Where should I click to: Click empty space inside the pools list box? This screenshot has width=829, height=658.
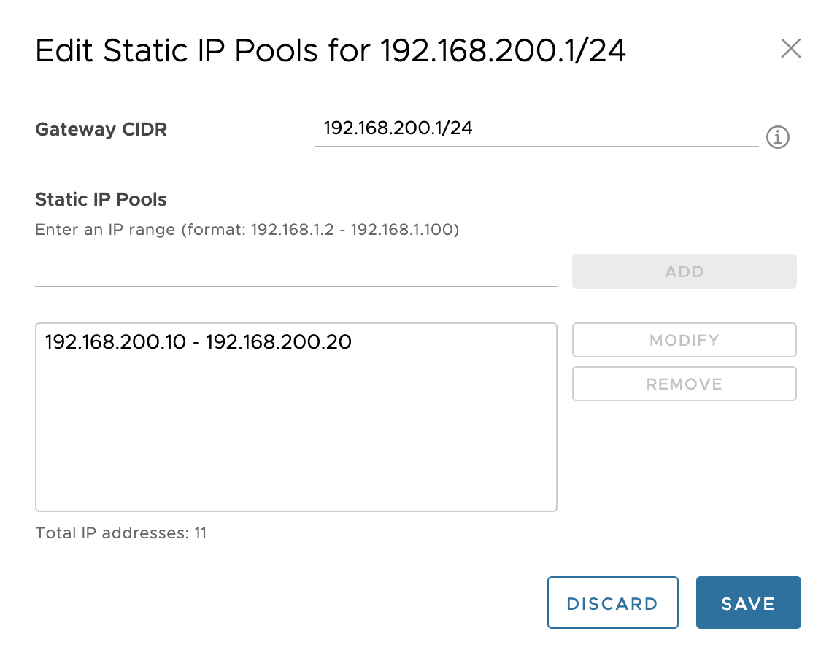pyautogui.click(x=296, y=438)
